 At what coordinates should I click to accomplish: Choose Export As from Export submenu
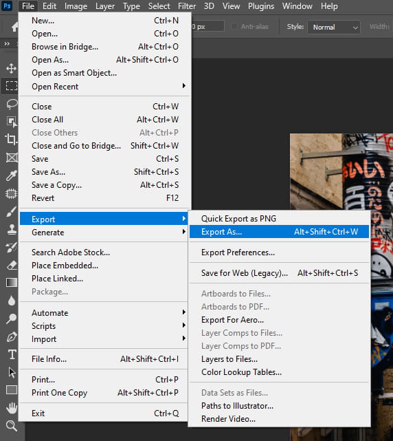point(279,232)
